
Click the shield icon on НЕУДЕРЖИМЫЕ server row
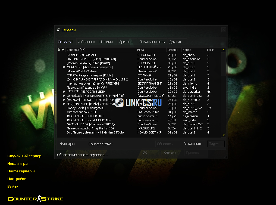click(64, 104)
